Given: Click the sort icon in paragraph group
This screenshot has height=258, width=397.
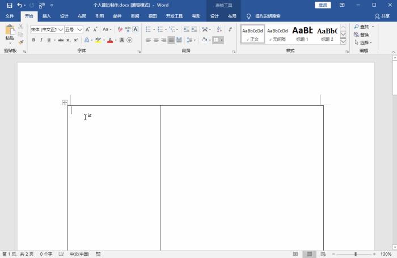Looking at the screenshot, I should coord(218,29).
